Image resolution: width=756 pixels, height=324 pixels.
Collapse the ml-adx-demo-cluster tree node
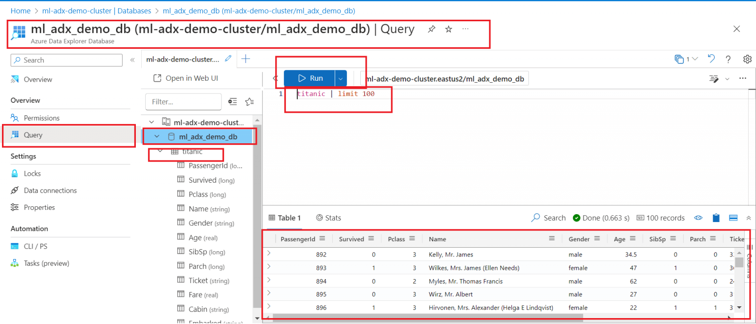[x=152, y=122]
